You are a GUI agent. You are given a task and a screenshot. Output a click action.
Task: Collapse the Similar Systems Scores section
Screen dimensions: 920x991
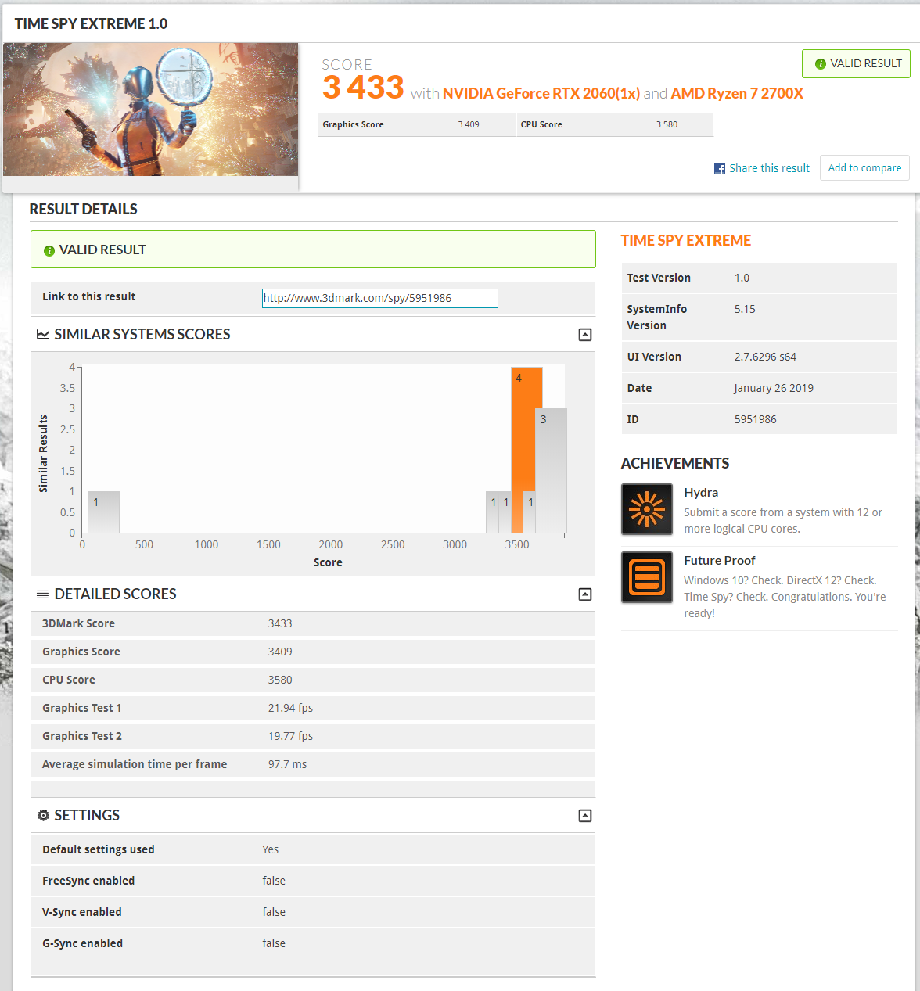(x=584, y=335)
